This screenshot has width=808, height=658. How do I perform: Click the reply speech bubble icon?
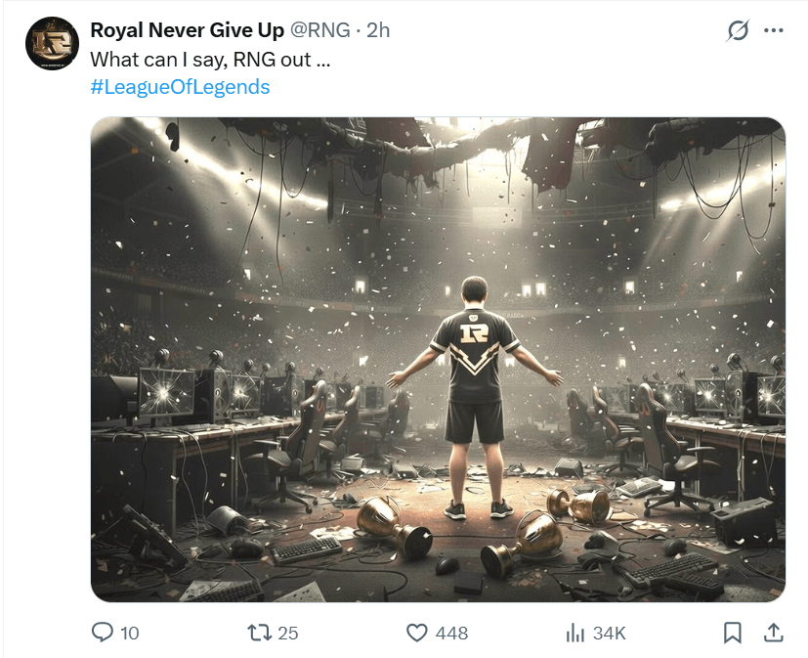coord(103,634)
